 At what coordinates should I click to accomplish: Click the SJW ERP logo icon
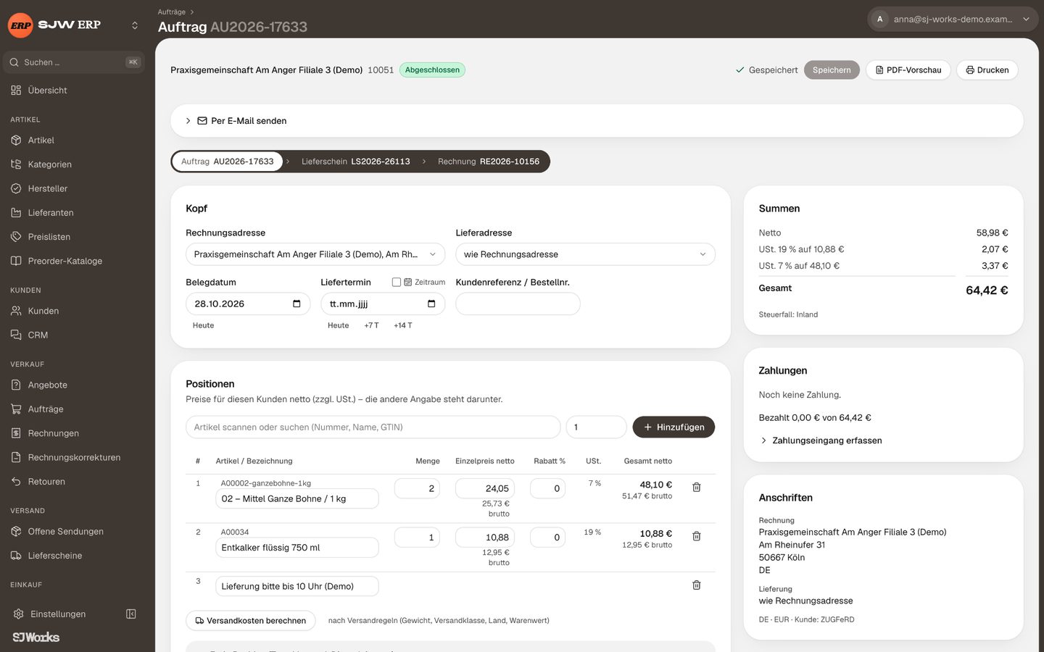coord(20,25)
